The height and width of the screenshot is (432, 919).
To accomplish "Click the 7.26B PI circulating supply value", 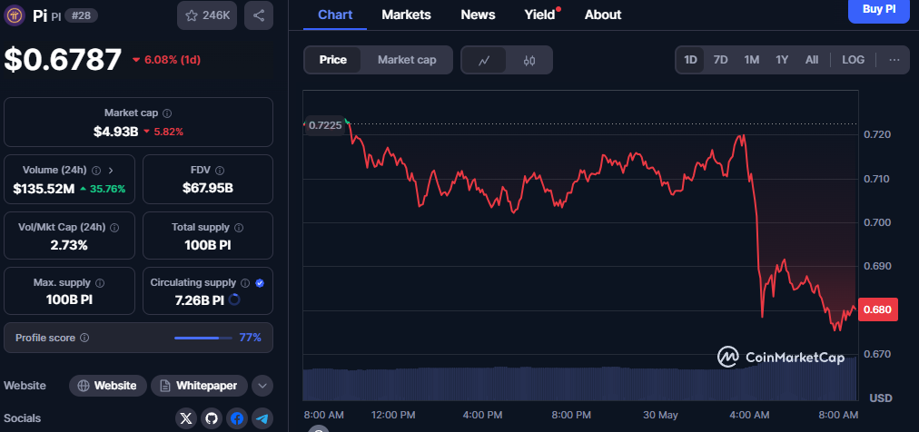I will tap(199, 300).
